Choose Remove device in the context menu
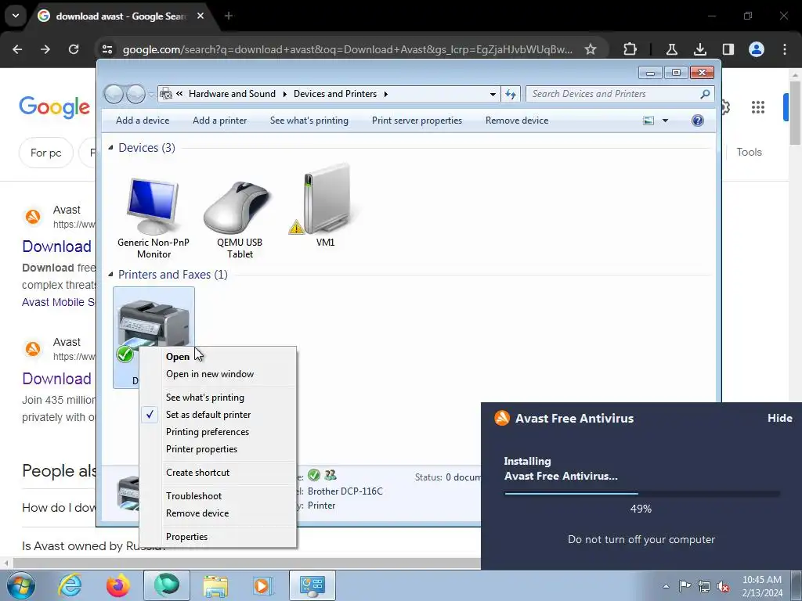 (197, 513)
